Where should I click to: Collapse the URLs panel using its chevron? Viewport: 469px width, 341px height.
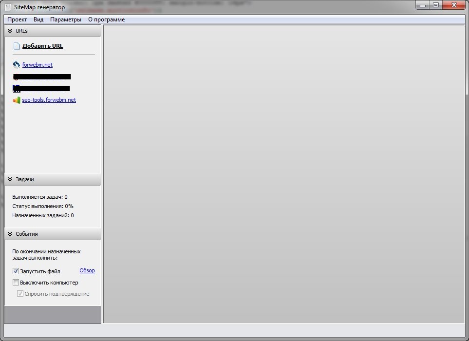point(10,31)
